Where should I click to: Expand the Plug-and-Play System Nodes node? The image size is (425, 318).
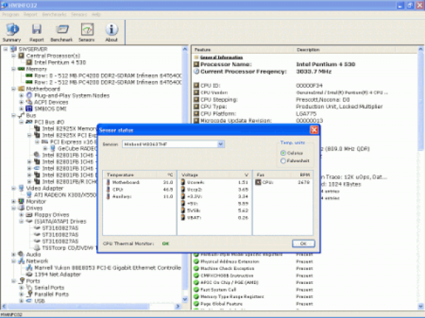pyautogui.click(x=21, y=96)
